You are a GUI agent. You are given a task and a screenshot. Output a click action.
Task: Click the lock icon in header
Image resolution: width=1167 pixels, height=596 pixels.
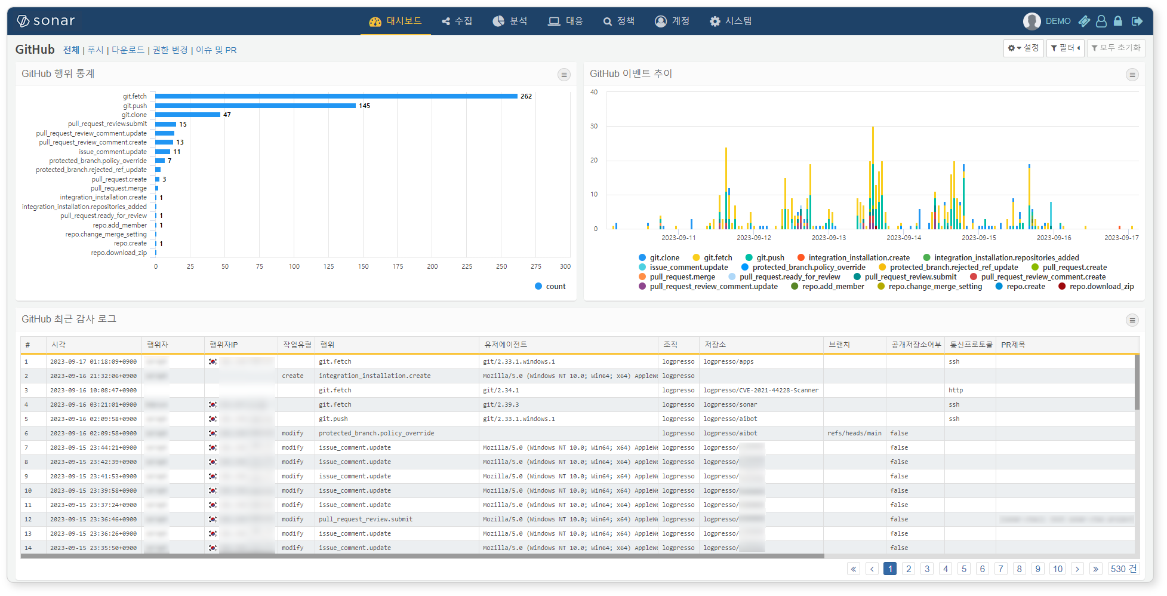(x=1118, y=21)
